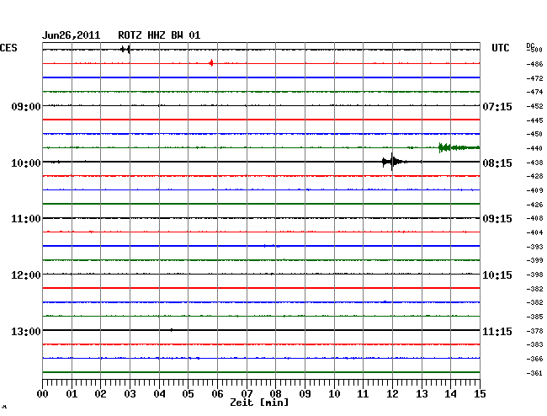Click the DC offset value -450

534,134
